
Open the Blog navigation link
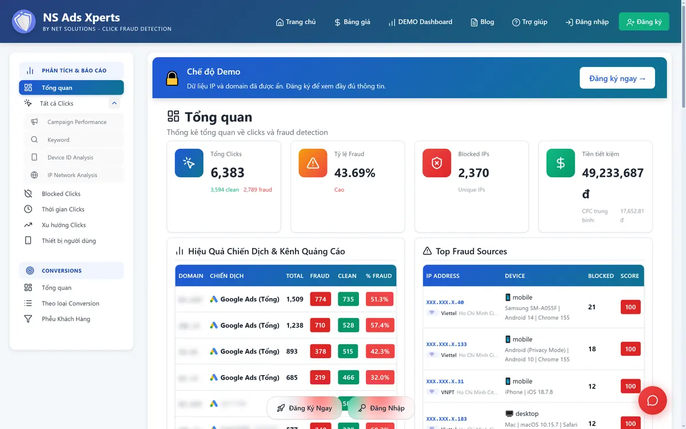[x=482, y=22]
